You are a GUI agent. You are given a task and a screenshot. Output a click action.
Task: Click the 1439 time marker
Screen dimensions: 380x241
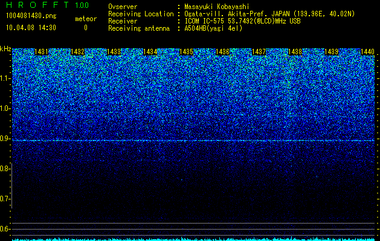coord(331,52)
